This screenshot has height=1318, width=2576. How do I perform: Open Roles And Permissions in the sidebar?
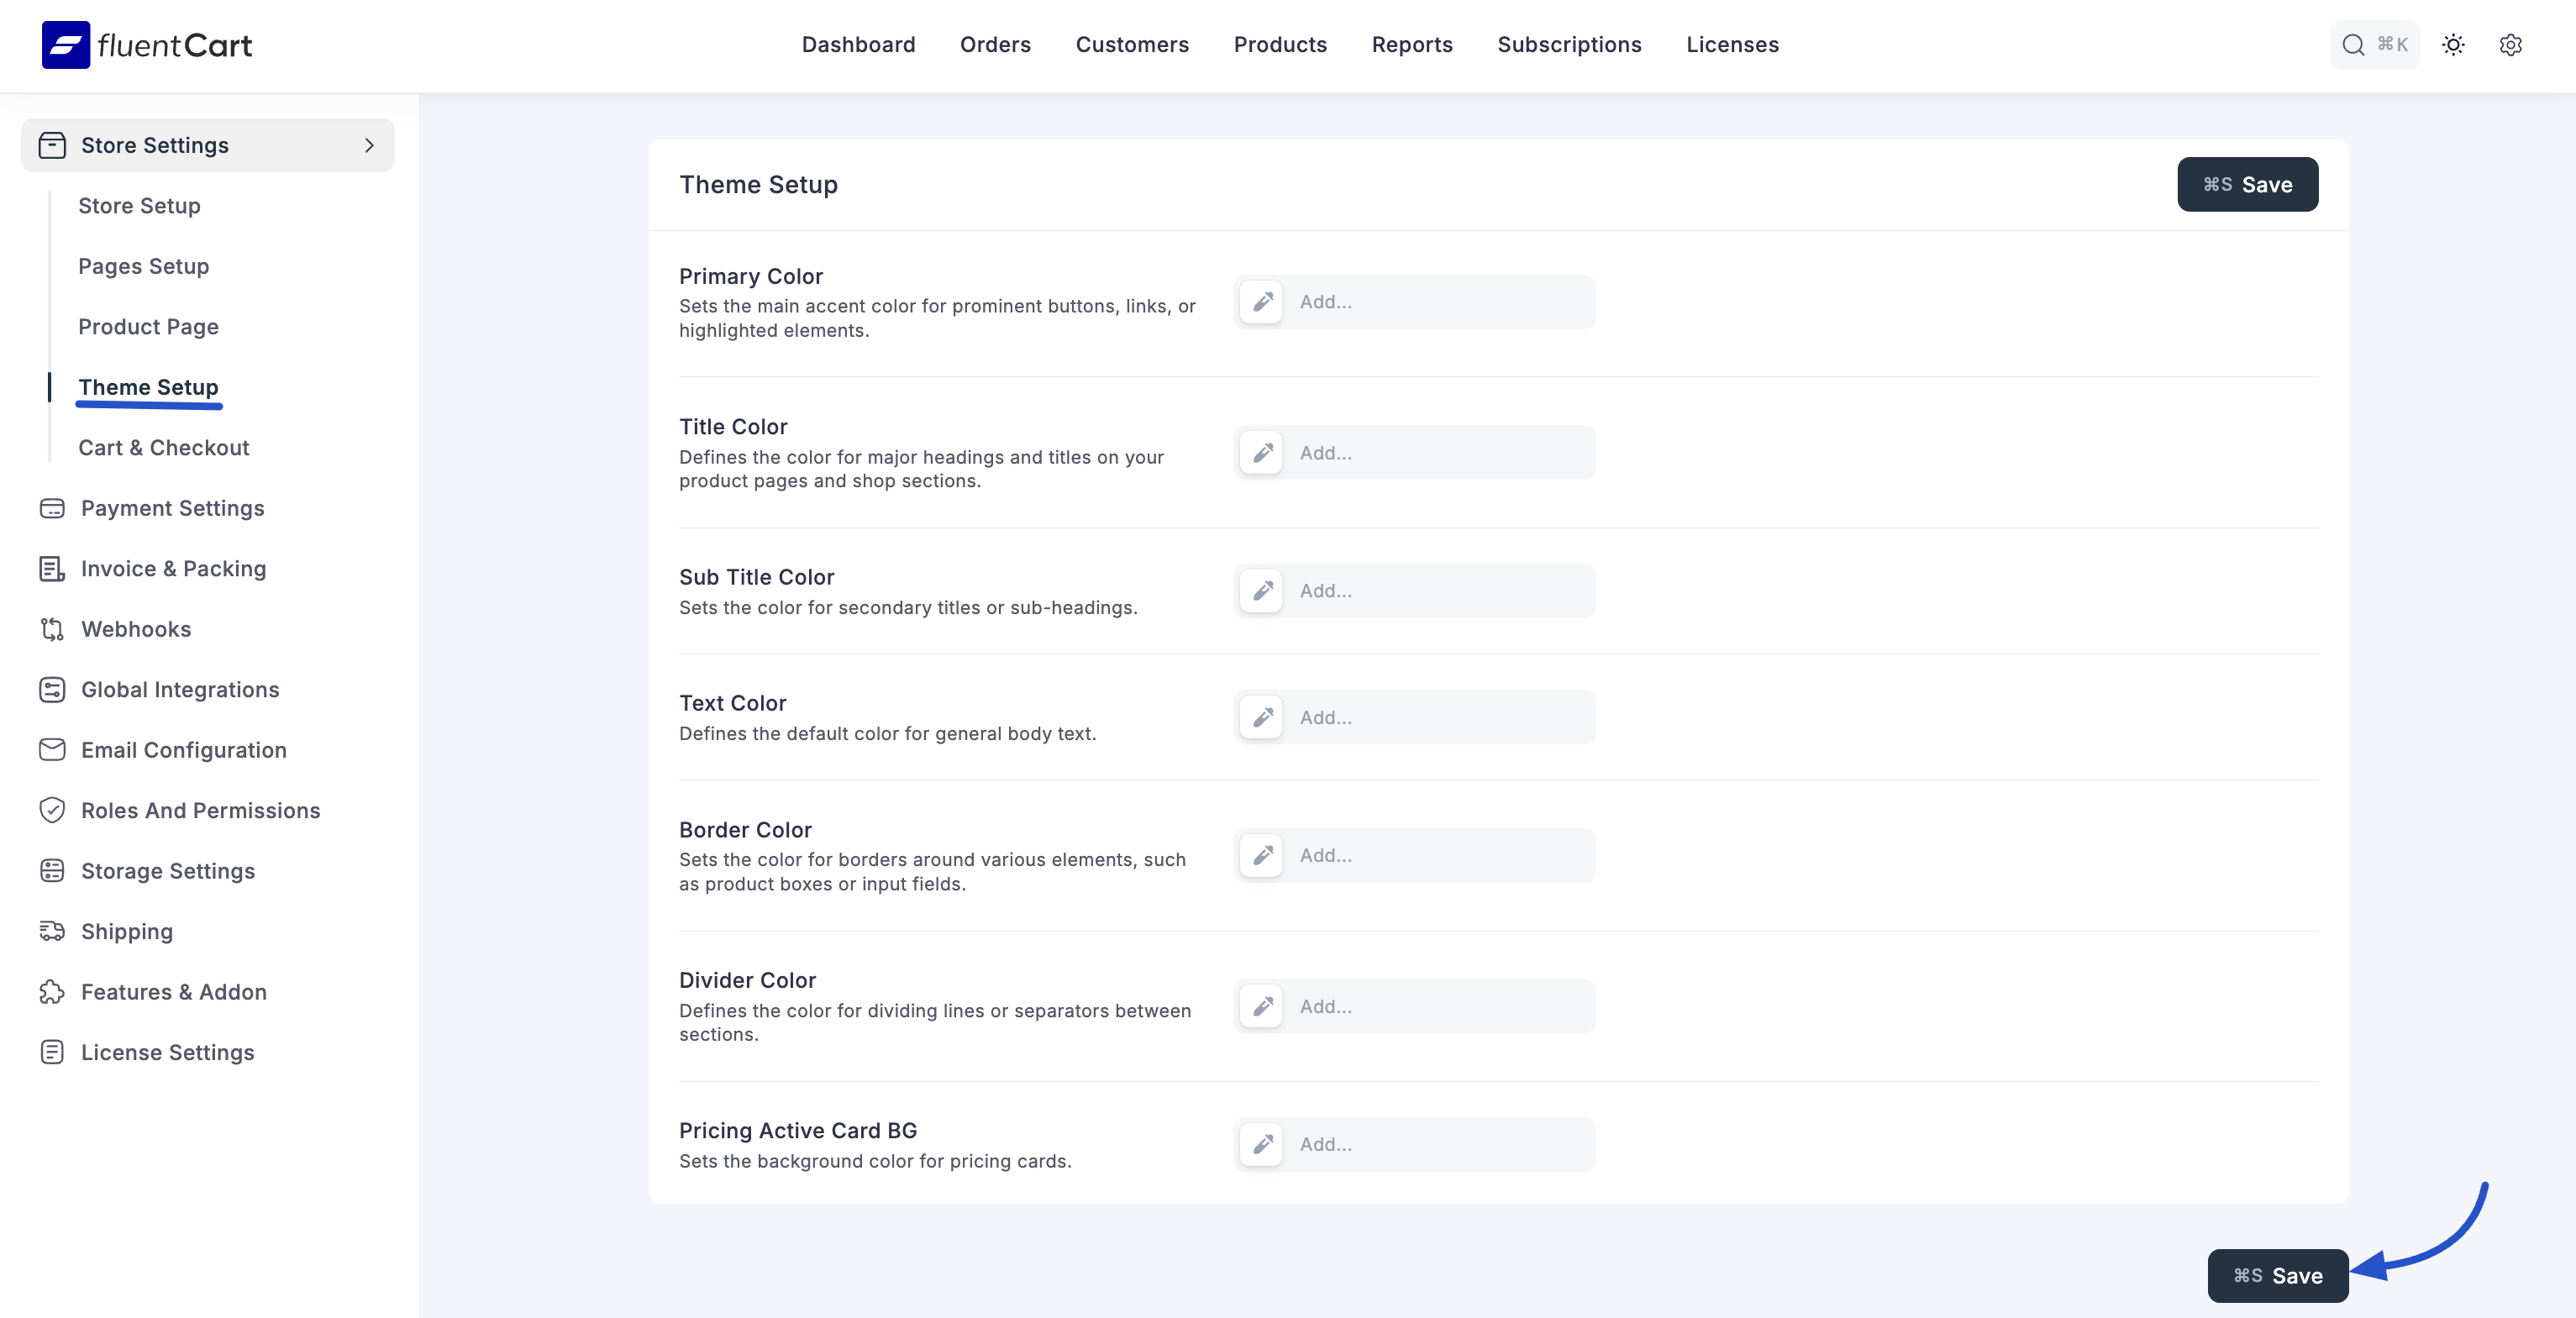coord(200,810)
